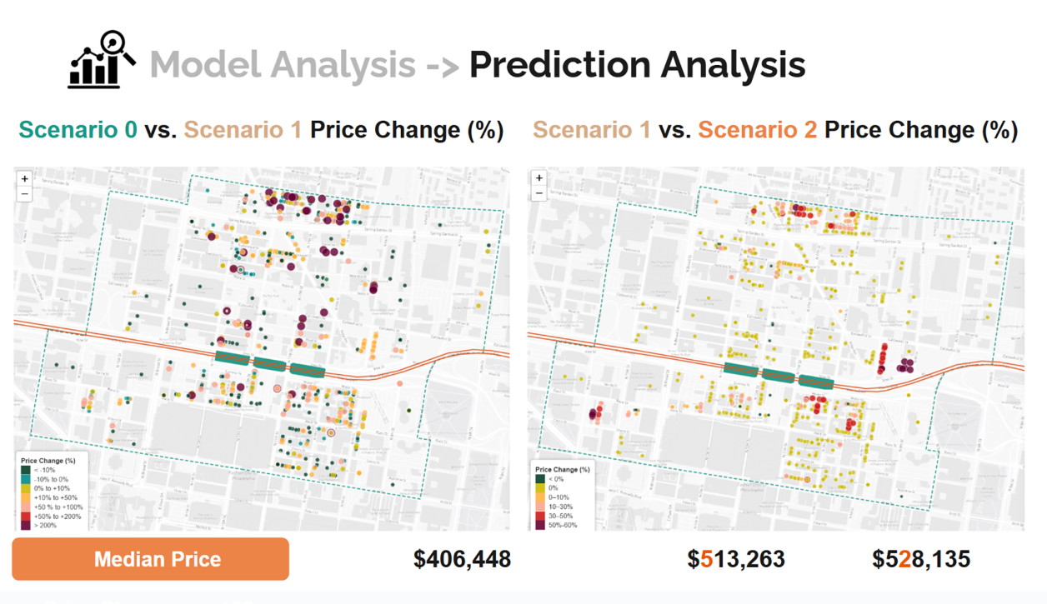Select the '30–50%' red swatch in right legend

(540, 516)
